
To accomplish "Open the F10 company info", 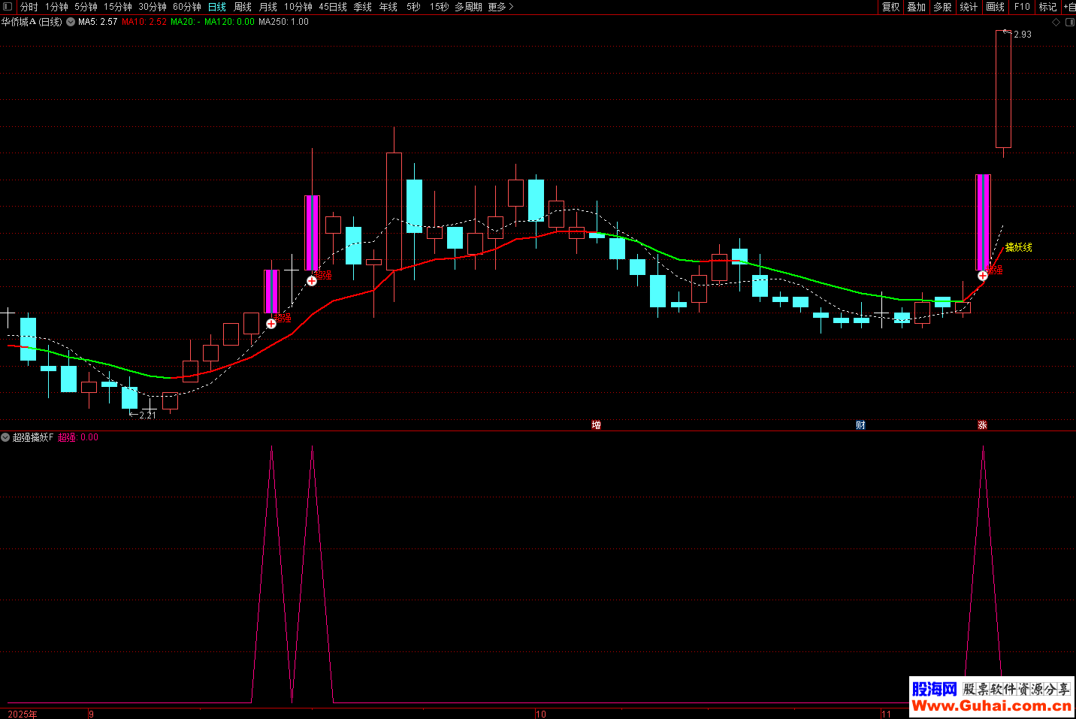I will [1022, 7].
